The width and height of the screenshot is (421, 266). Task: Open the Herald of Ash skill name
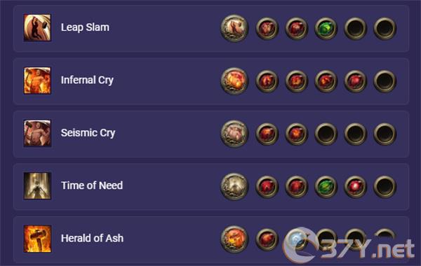pos(92,238)
